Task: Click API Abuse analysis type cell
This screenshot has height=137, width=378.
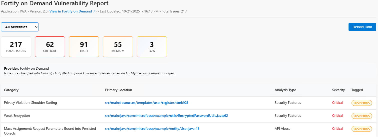Action: tap(283, 129)
